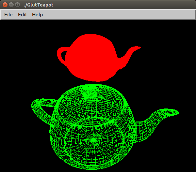Maximize the GlutTeapot window
The width and height of the screenshot is (196, 172).
[18, 5]
